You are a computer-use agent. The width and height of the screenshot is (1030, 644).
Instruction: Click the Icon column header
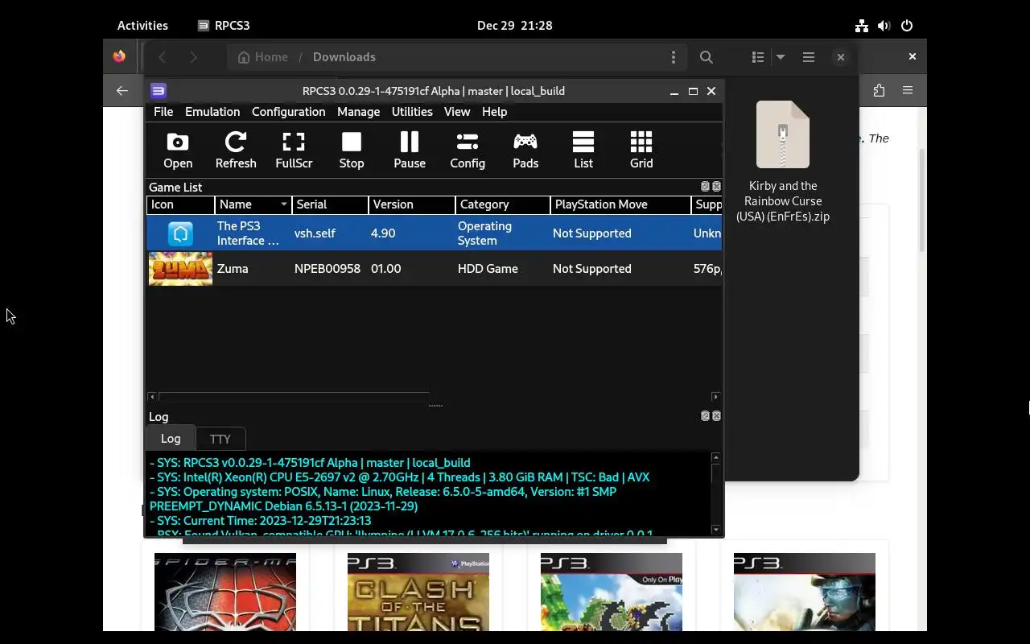tap(180, 204)
